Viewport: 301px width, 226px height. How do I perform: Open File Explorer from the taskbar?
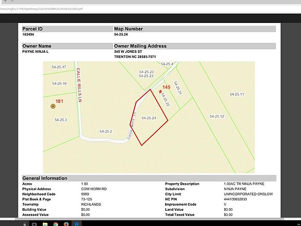point(45,224)
